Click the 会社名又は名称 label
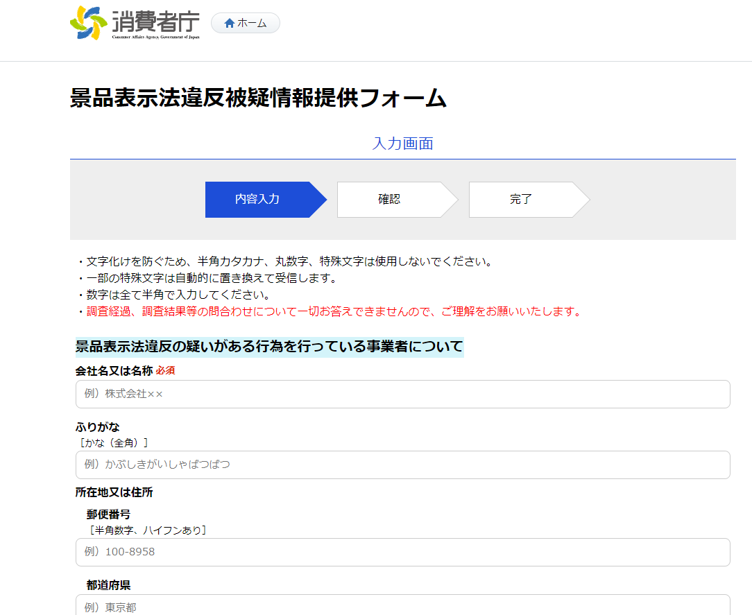This screenshot has width=752, height=615. coord(114,370)
